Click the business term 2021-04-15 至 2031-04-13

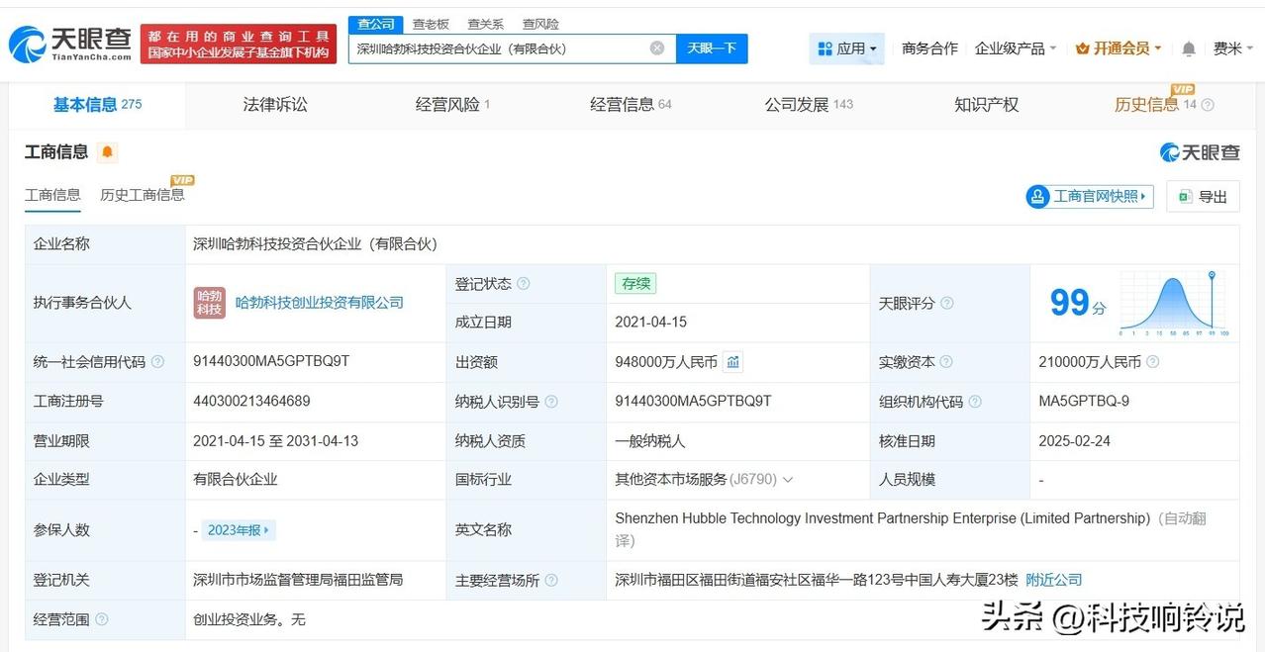pyautogui.click(x=275, y=441)
